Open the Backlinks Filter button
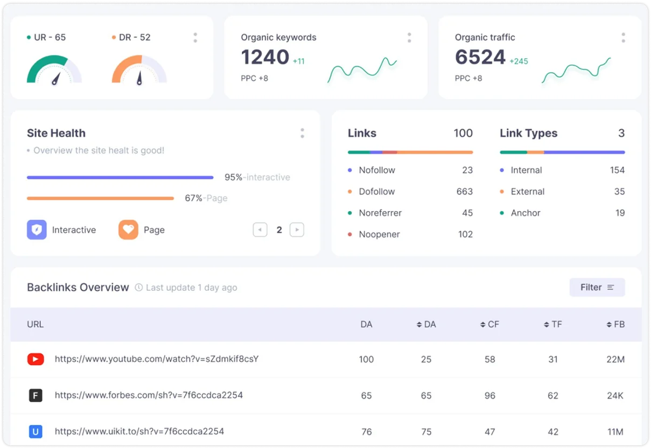This screenshot has height=448, width=651. tap(597, 288)
